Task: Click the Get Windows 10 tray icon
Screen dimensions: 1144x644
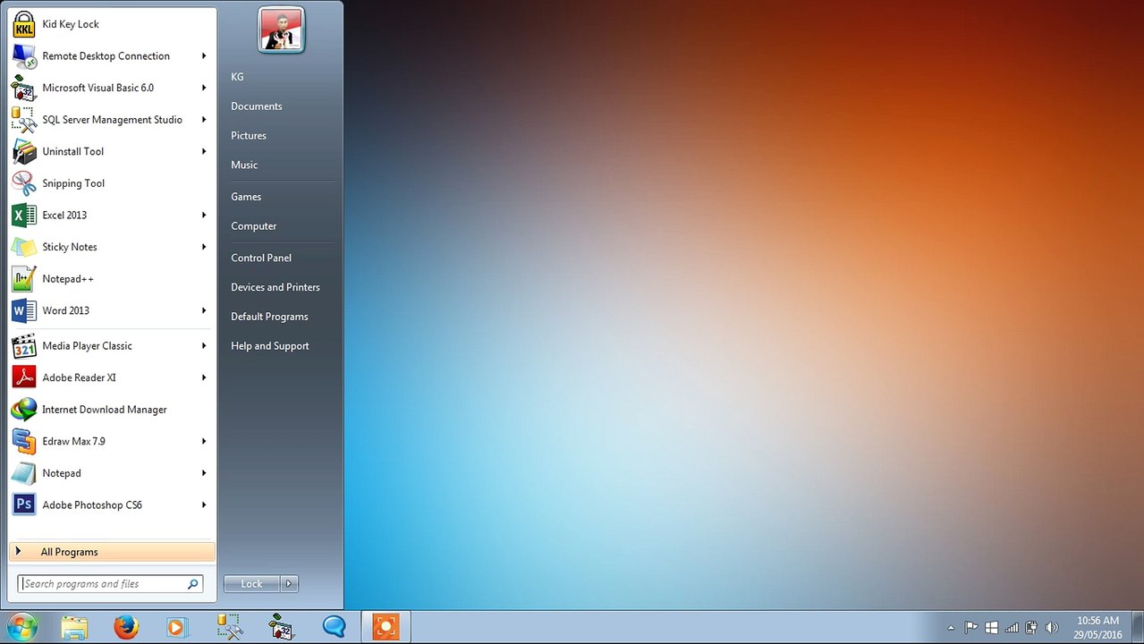Action: click(x=991, y=628)
